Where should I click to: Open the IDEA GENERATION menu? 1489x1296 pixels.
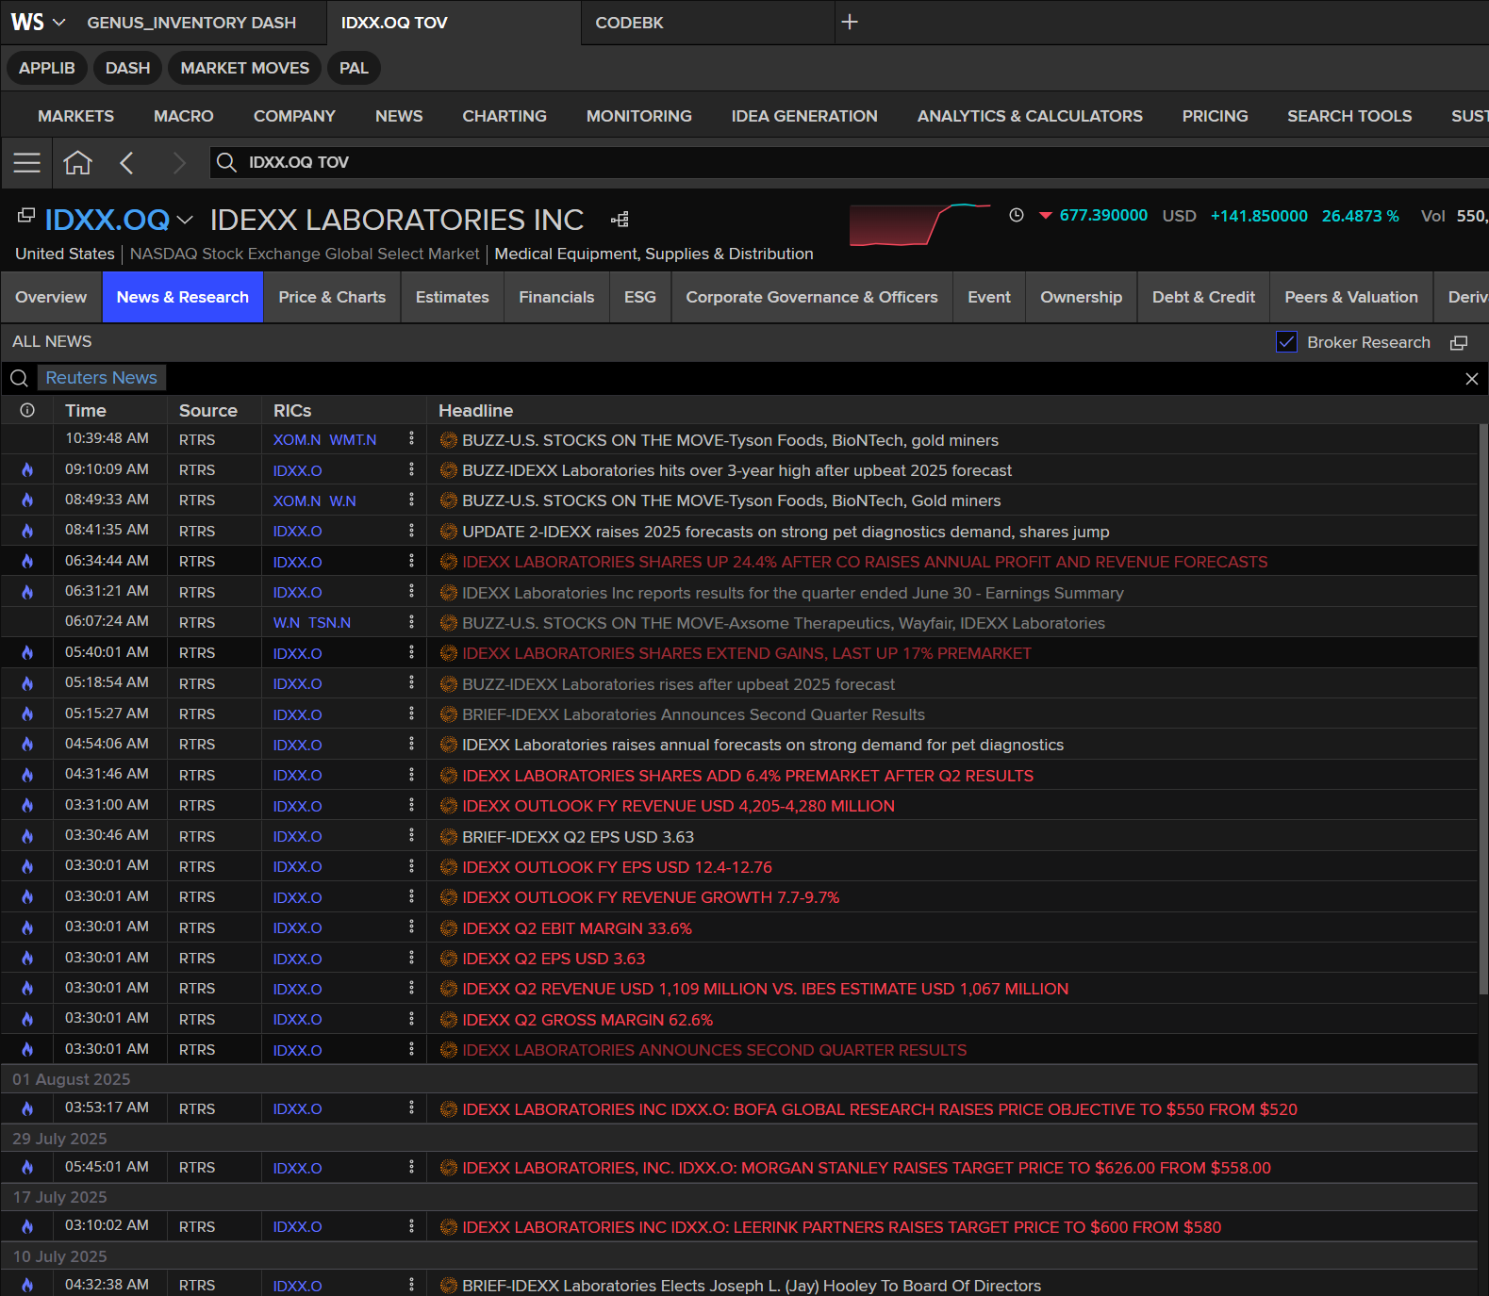tap(804, 116)
